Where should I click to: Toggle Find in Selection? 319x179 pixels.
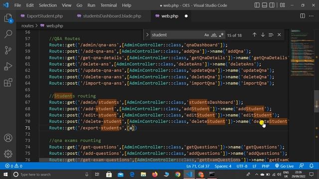(x=271, y=35)
